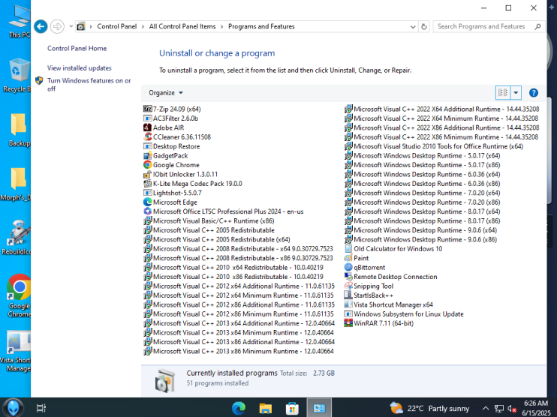This screenshot has width=557, height=417.
Task: Click the K-Lite Mega Codec Pack icon
Action: point(147,184)
